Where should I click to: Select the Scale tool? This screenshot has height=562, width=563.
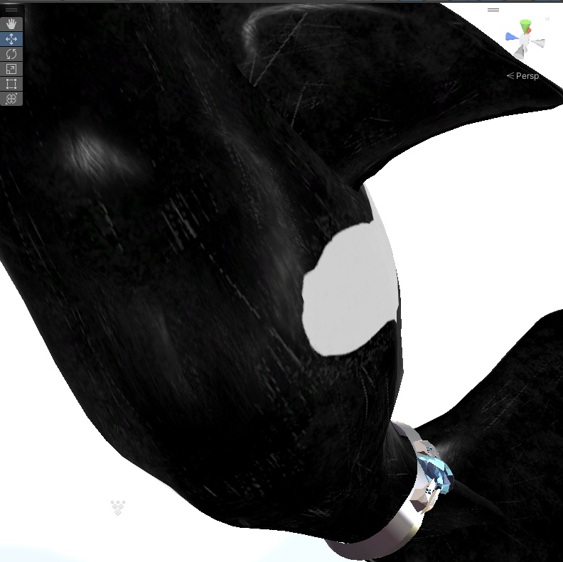(11, 69)
